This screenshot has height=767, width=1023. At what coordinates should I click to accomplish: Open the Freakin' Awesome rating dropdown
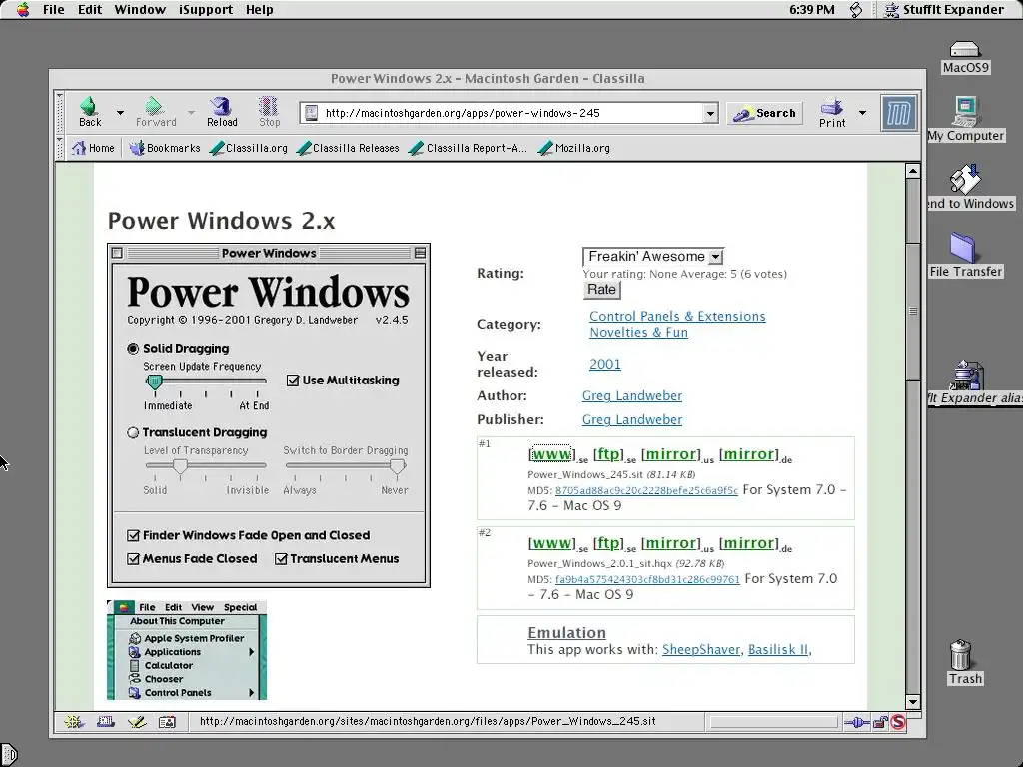tap(653, 257)
